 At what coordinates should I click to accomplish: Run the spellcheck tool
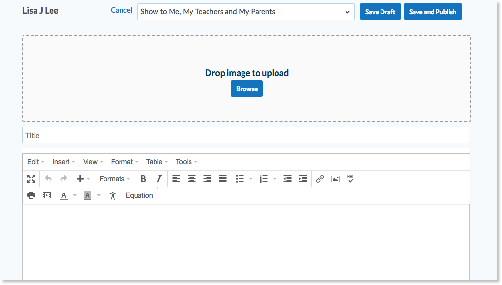[351, 179]
